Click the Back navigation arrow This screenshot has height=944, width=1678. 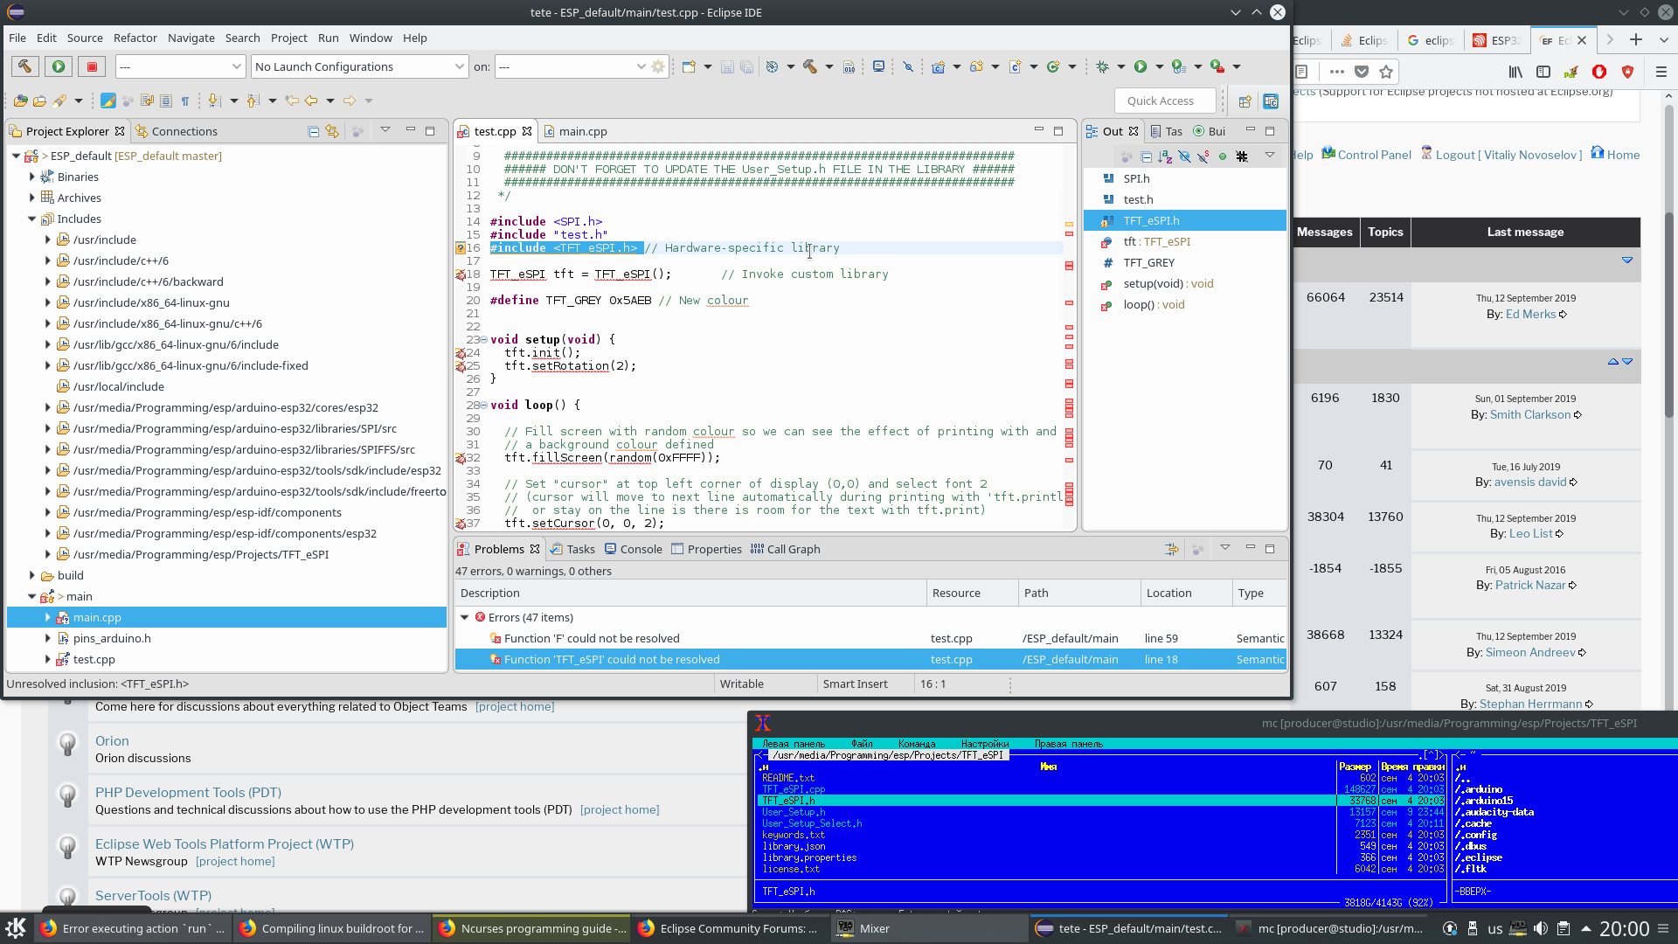(311, 101)
